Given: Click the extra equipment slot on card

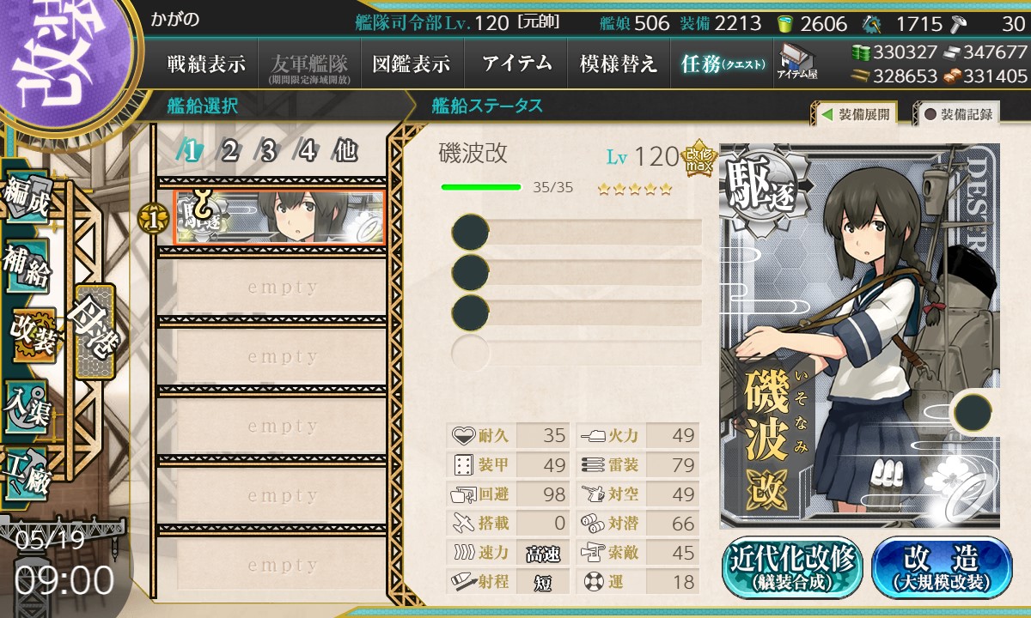Looking at the screenshot, I should [974, 413].
